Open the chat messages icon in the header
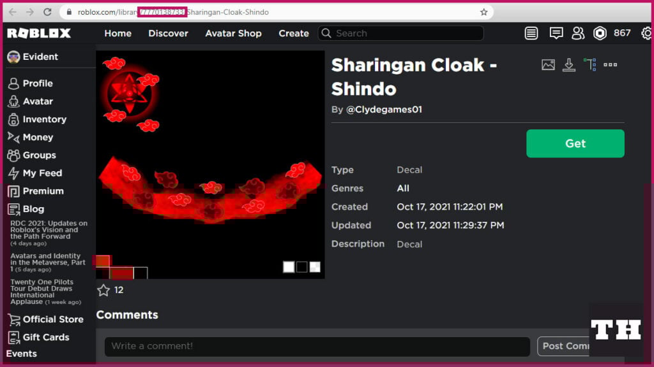The image size is (654, 367). (556, 33)
